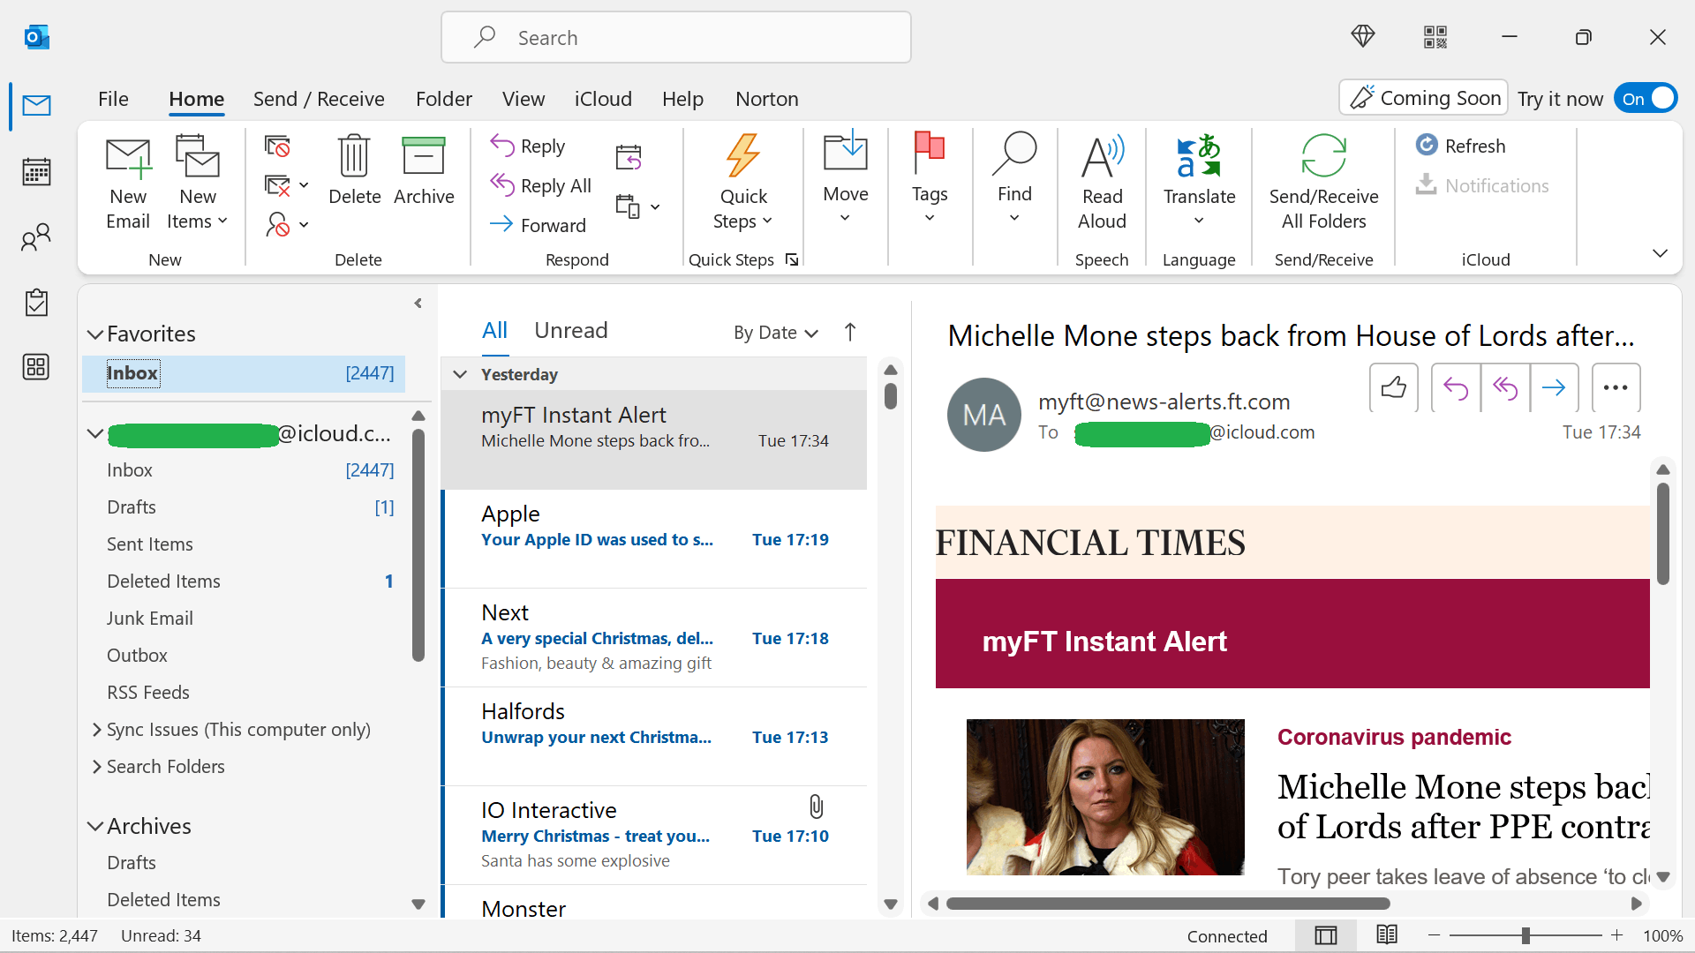Click the Reply button in ribbon
The width and height of the screenshot is (1695, 953).
(528, 146)
